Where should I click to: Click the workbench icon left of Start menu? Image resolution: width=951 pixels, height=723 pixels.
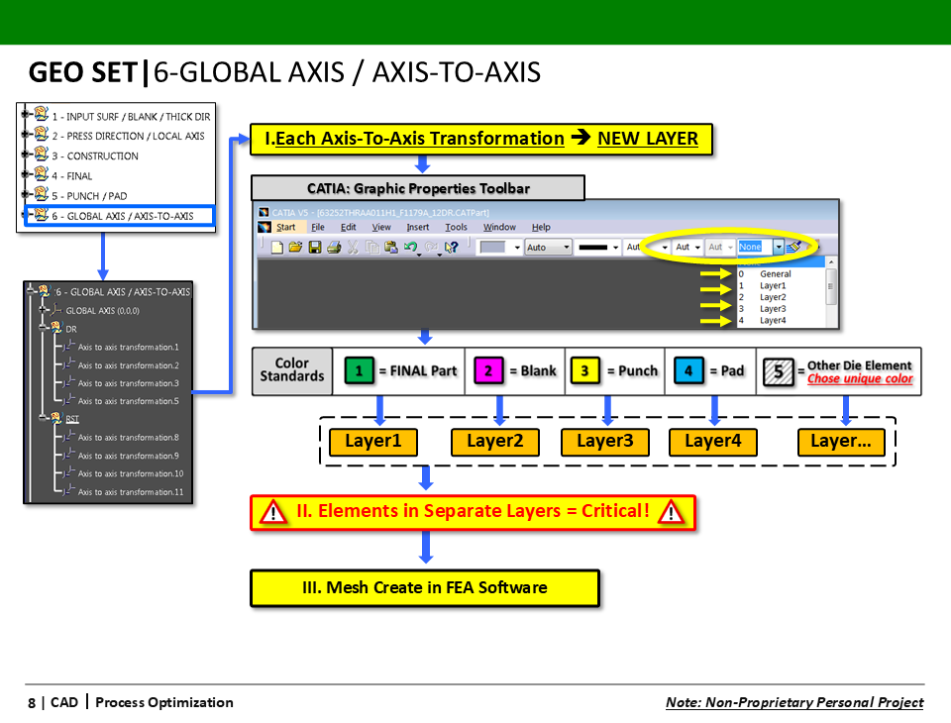[x=264, y=227]
